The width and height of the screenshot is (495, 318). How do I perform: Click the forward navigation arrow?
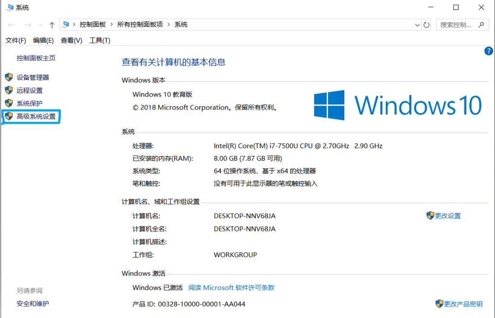[x=28, y=25]
